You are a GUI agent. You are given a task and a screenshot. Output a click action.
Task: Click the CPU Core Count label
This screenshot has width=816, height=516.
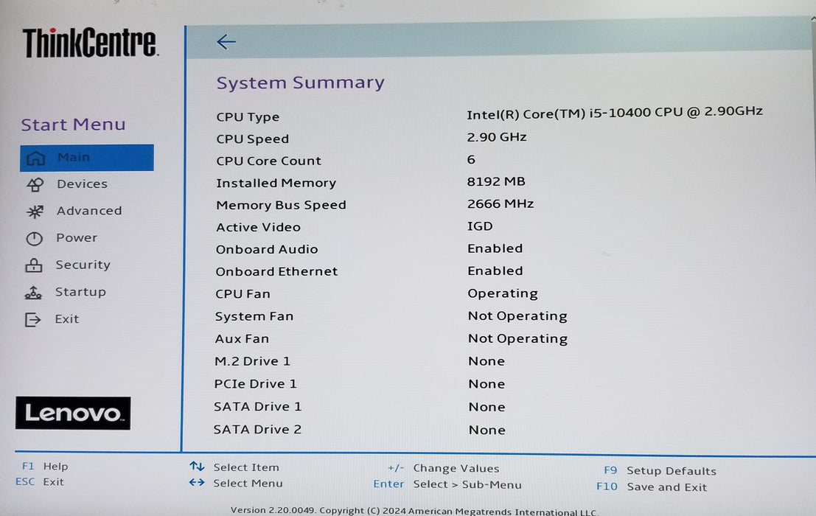pos(268,161)
